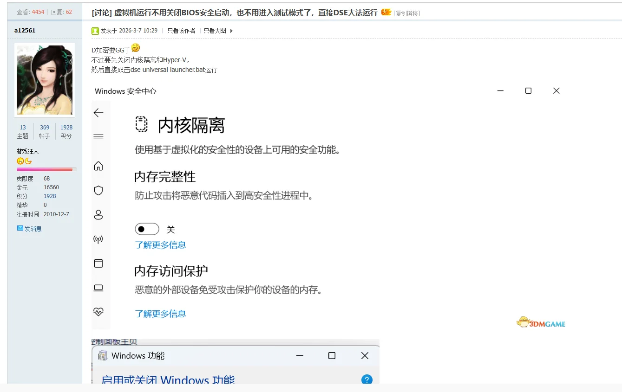This screenshot has width=622, height=392.
Task: Open the hamburger menu in the security sidebar
Action: (98, 137)
